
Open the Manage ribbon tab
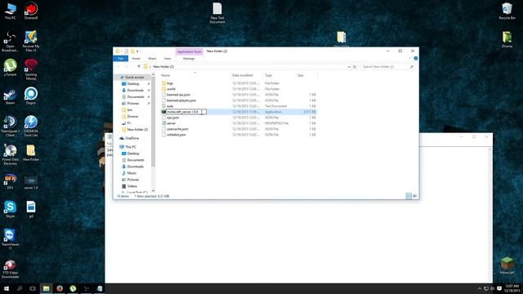189,59
